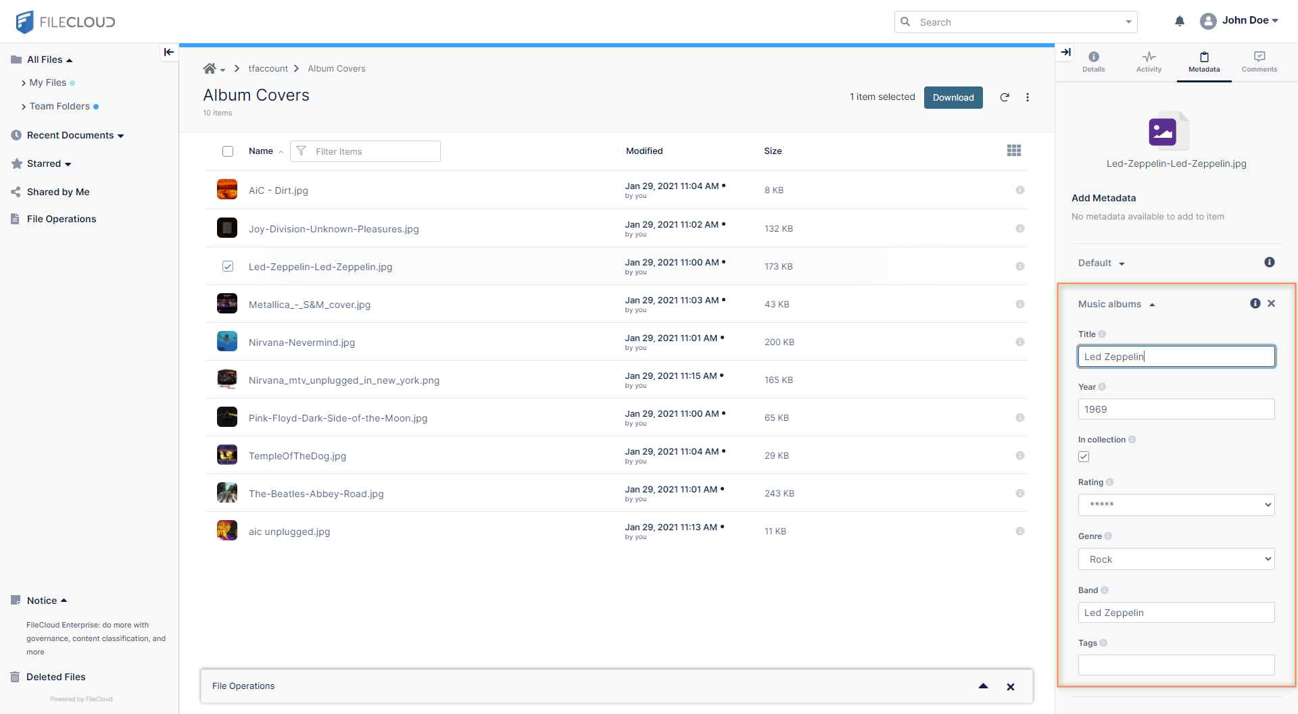The width and height of the screenshot is (1298, 714).
Task: Open the Nirvana-Nevermind.jpg thumbnail
Action: pyautogui.click(x=227, y=341)
